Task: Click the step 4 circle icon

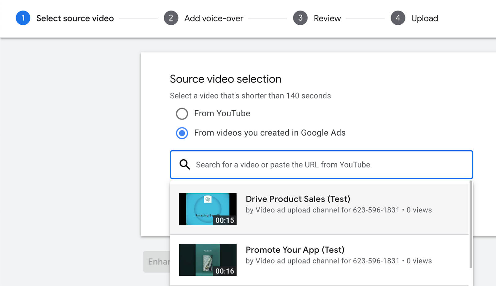Action: [x=398, y=18]
